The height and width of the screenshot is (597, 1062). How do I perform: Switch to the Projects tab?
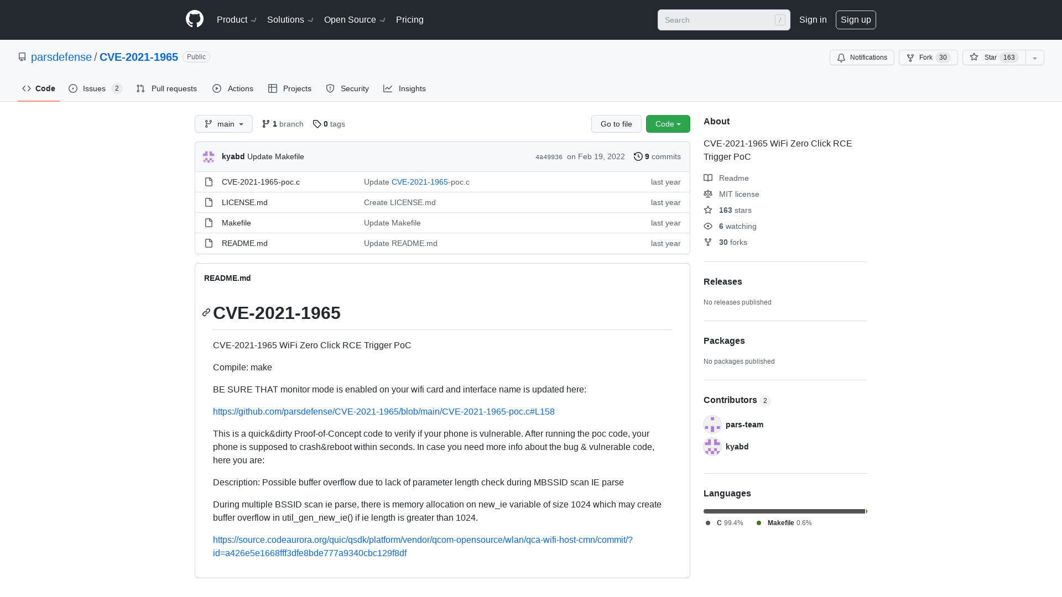click(x=290, y=88)
